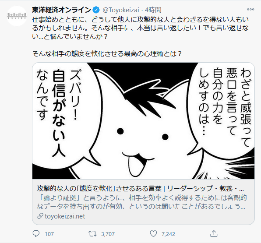
Task: Like the tweet with the heart icon
Action: [x=153, y=234]
